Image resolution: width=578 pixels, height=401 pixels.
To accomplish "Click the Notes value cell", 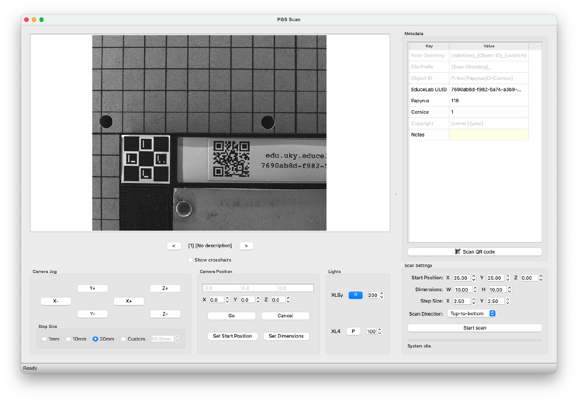I will coord(489,135).
